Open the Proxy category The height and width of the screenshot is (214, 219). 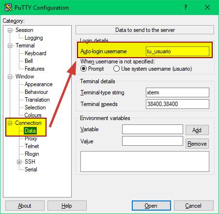coord(31,138)
